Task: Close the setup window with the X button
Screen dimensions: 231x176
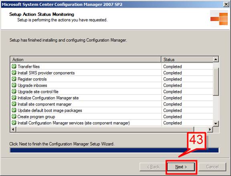Action: pyautogui.click(x=226, y=4)
